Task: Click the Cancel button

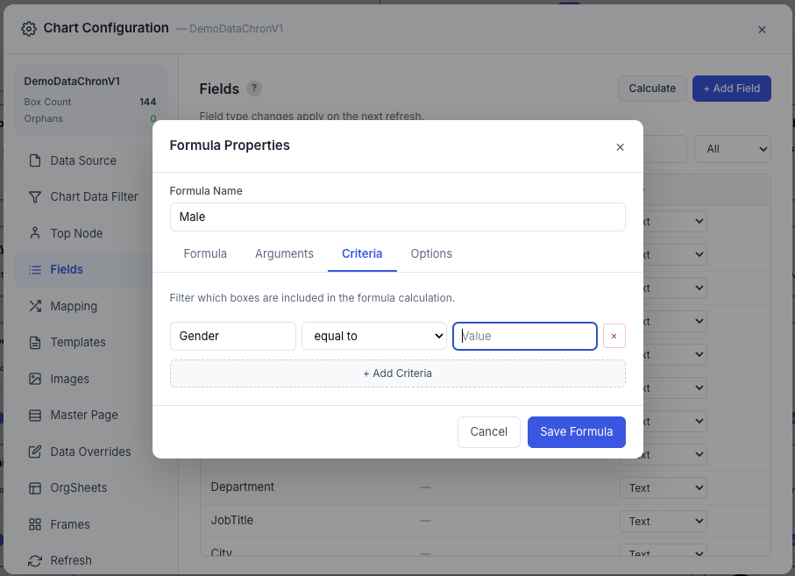Action: coord(489,432)
